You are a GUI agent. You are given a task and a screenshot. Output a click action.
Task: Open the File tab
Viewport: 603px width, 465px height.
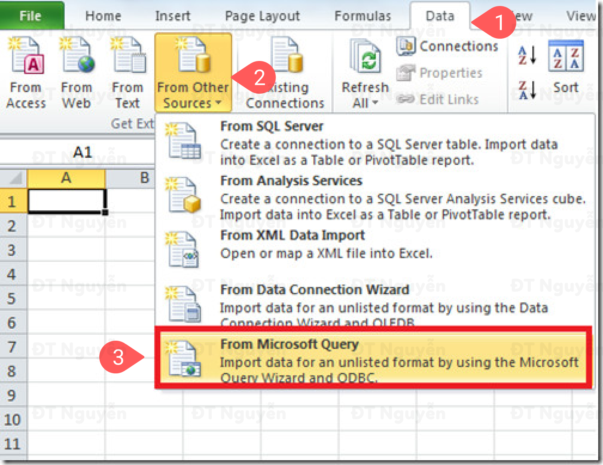pyautogui.click(x=31, y=16)
